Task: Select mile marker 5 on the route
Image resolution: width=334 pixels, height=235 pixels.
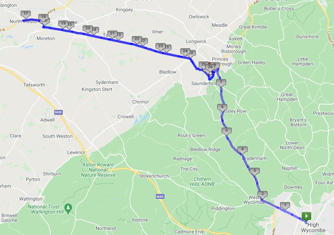Action: click(x=226, y=131)
